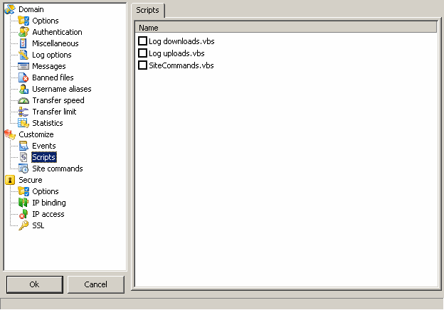
Task: Select the Log uploads.vbs file name
Action: click(176, 53)
